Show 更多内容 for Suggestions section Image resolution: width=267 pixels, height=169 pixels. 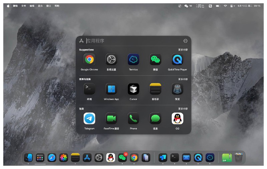click(183, 50)
